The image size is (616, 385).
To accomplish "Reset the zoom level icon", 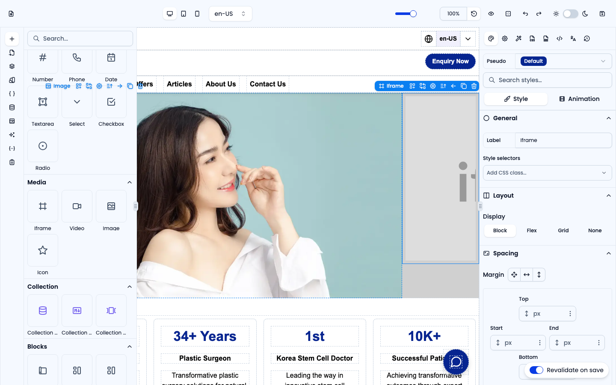I will [474, 14].
